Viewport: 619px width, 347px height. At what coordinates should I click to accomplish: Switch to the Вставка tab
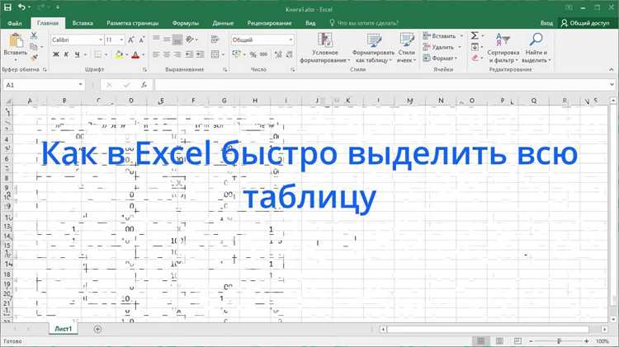click(x=83, y=23)
